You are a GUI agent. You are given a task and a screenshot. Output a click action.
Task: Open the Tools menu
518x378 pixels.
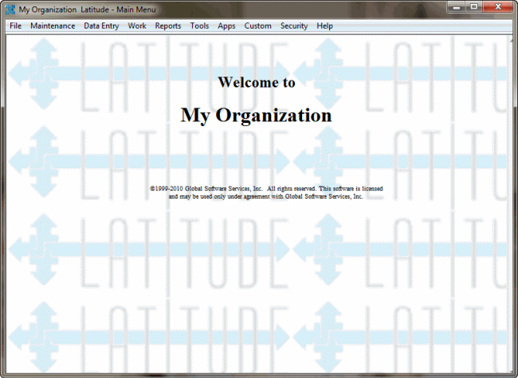pos(199,26)
